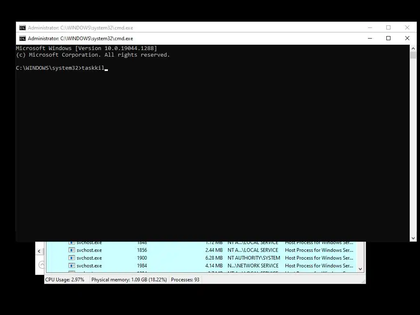420x315 pixels.
Task: Maximize the front Administrator cmd.exe window
Action: coord(388,38)
